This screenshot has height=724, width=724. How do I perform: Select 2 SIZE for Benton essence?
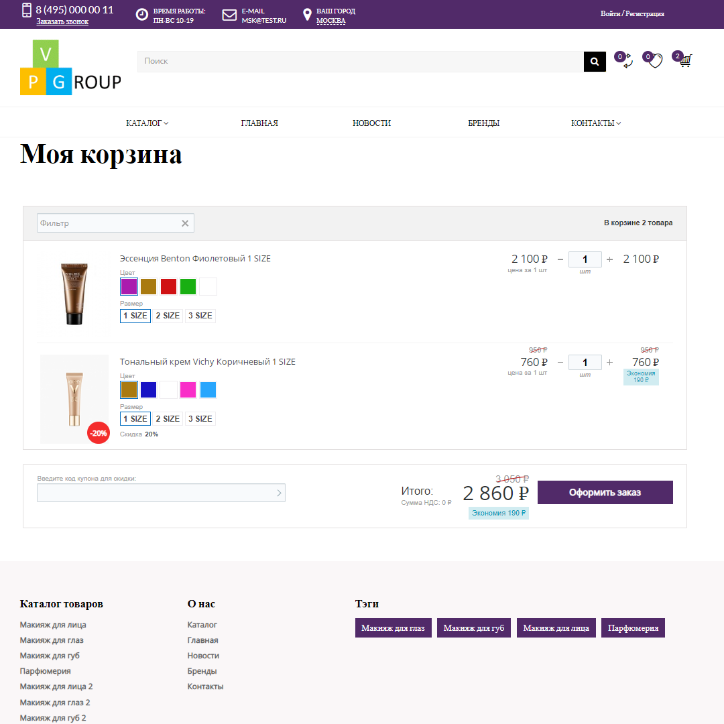click(x=168, y=316)
